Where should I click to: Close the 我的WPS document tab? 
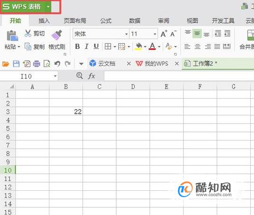coord(177,64)
